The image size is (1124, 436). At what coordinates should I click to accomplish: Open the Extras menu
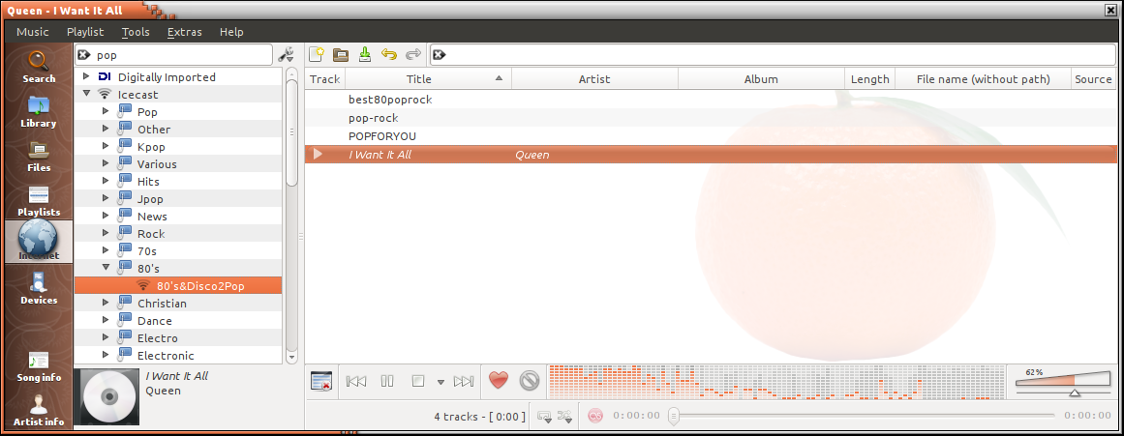click(184, 32)
